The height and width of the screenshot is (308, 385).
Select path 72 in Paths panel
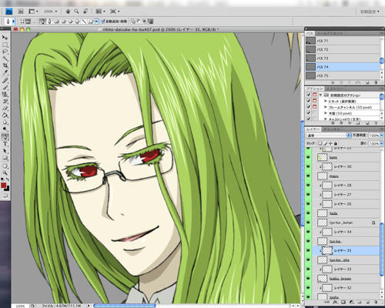[343, 49]
